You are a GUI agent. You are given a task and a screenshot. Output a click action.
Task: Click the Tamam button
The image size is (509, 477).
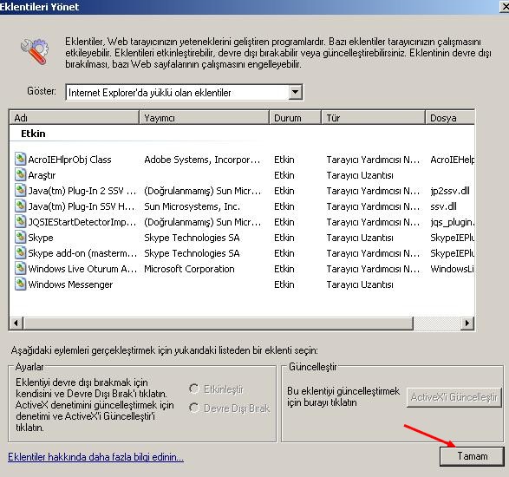(472, 456)
